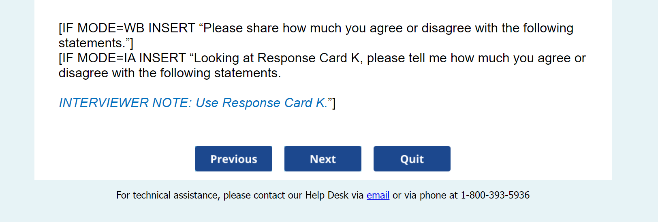This screenshot has height=222, width=658.
Task: Click the Previous button
Action: pos(233,159)
